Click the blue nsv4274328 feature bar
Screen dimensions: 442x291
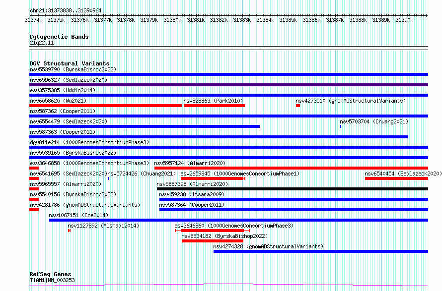[x=321, y=251]
